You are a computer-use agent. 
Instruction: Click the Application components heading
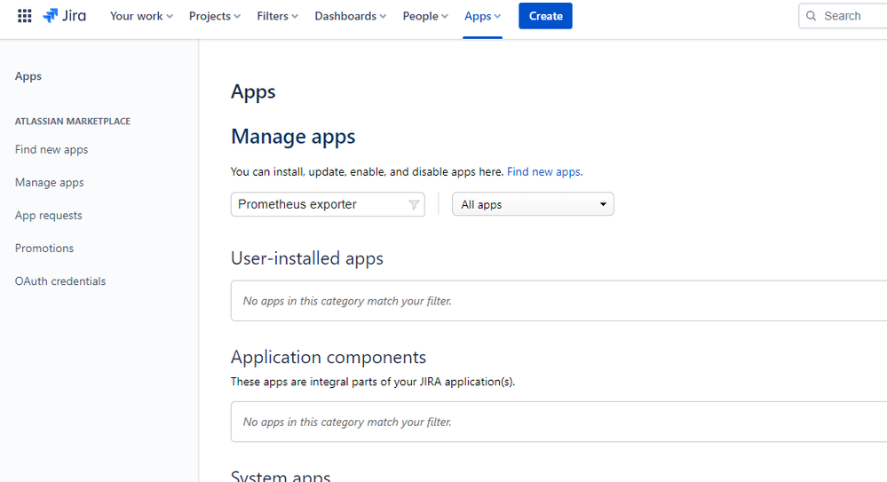point(329,357)
